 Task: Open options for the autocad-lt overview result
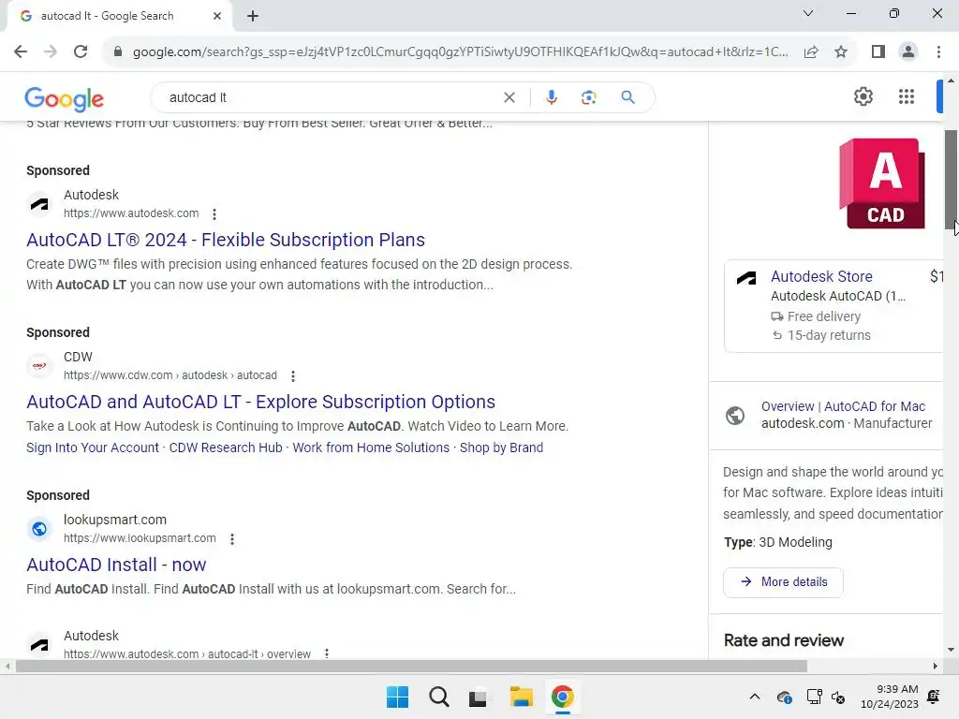click(327, 653)
